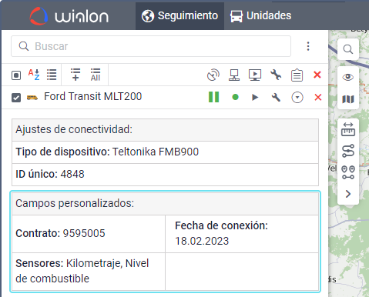
Task: Open the three-dot options menu beside search
Action: (x=308, y=46)
